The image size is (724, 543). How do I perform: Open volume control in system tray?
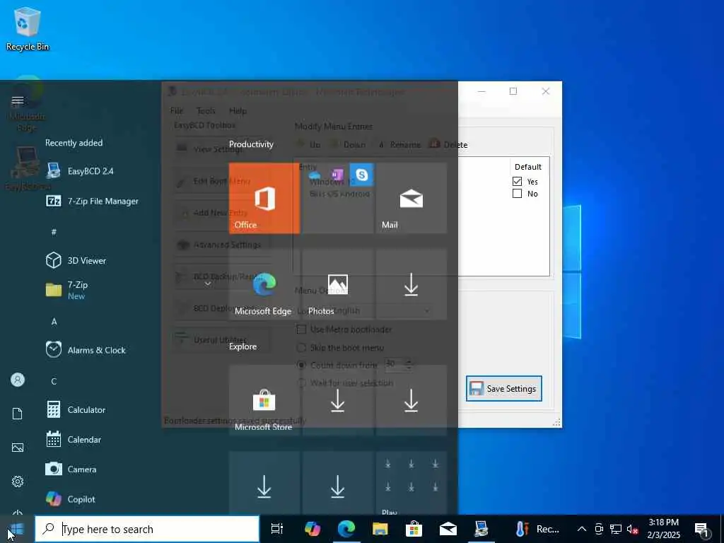pyautogui.click(x=632, y=529)
